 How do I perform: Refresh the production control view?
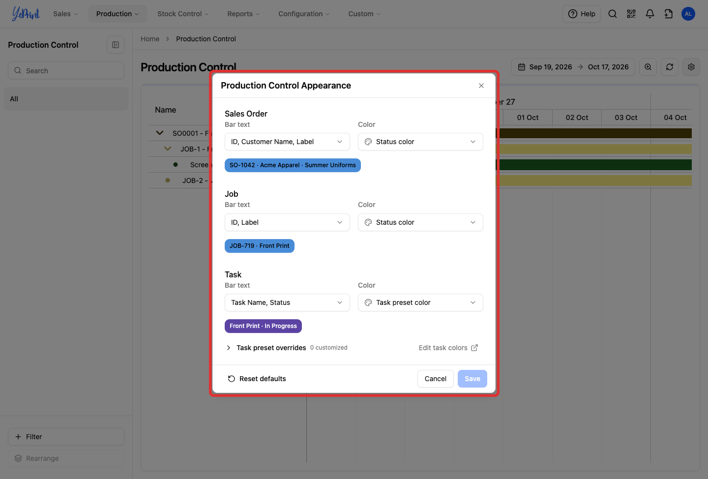tap(670, 67)
